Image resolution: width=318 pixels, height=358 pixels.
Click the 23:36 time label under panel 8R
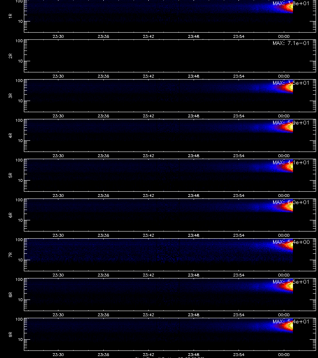[x=103, y=315]
